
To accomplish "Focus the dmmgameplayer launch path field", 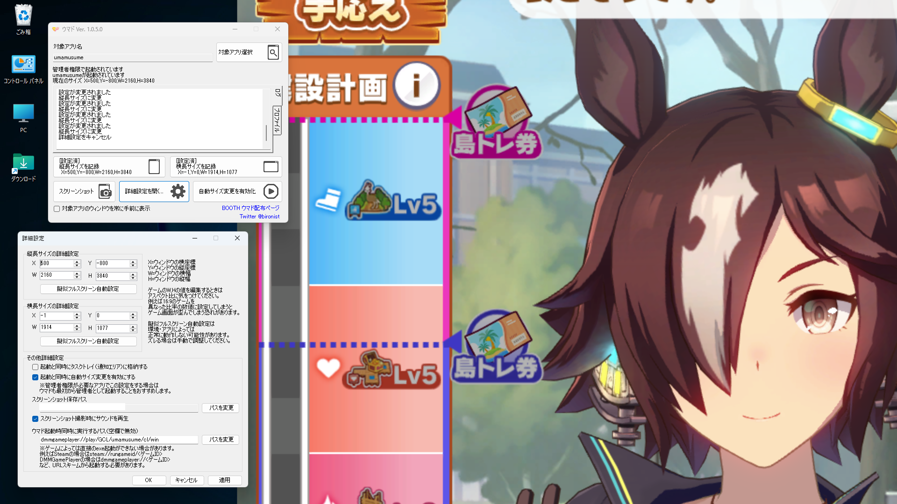I will pyautogui.click(x=119, y=440).
